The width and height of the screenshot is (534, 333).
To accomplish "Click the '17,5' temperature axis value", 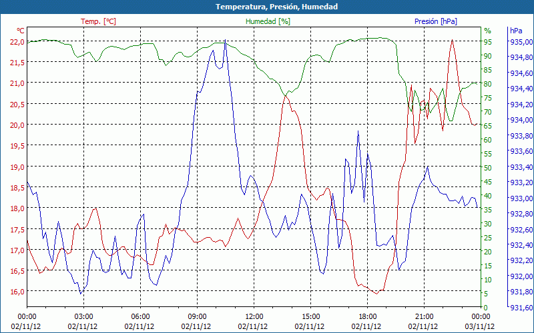I will coord(18,229).
